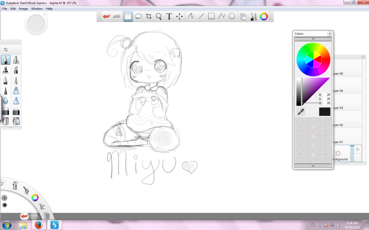Click the lagoon Undo button
Screen dimensions: 369x230
click(24, 216)
